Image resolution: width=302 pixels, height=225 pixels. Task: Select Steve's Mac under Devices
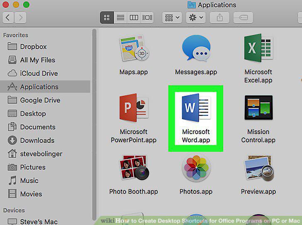45,222
